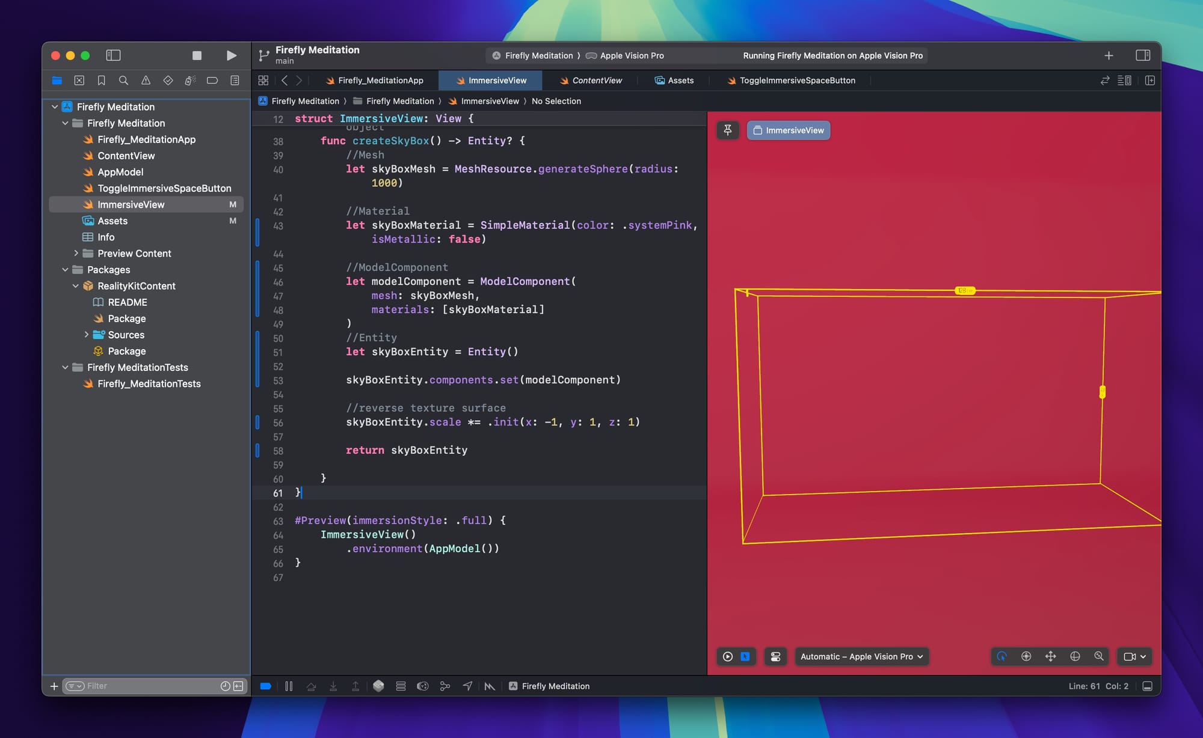Click the Stop button in toolbar
The height and width of the screenshot is (738, 1203).
point(197,55)
